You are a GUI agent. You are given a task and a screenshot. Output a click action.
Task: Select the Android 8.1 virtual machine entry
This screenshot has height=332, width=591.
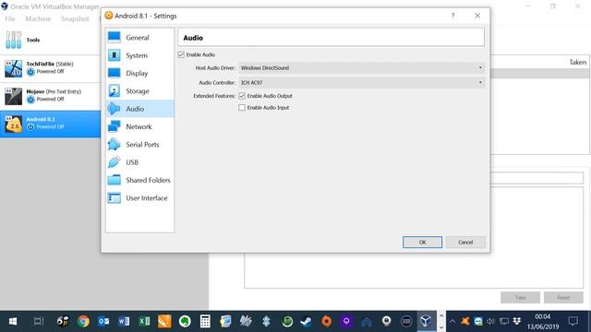[50, 124]
